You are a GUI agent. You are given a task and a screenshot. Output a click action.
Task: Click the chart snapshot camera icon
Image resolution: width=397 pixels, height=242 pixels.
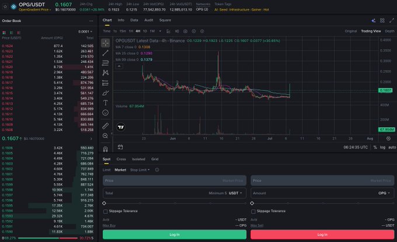[185, 31]
